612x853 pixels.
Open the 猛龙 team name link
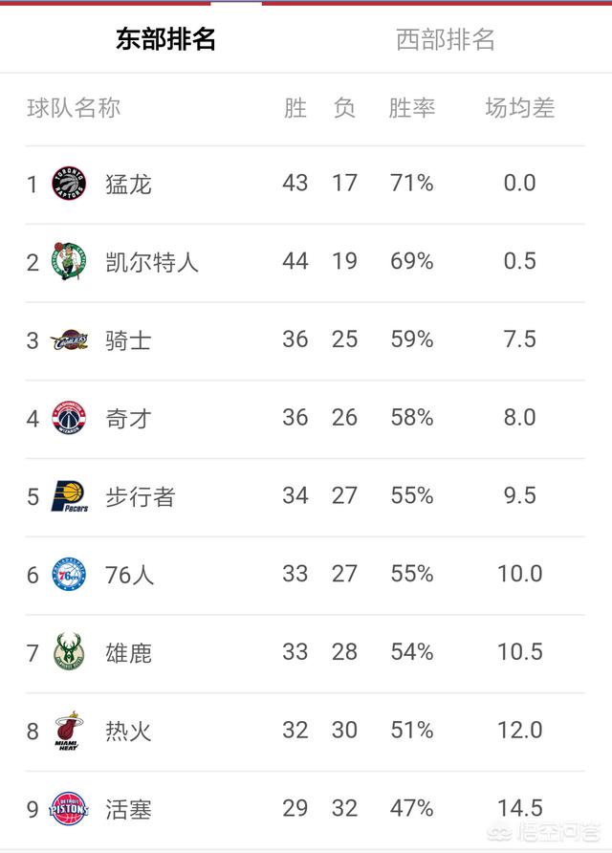tap(128, 184)
